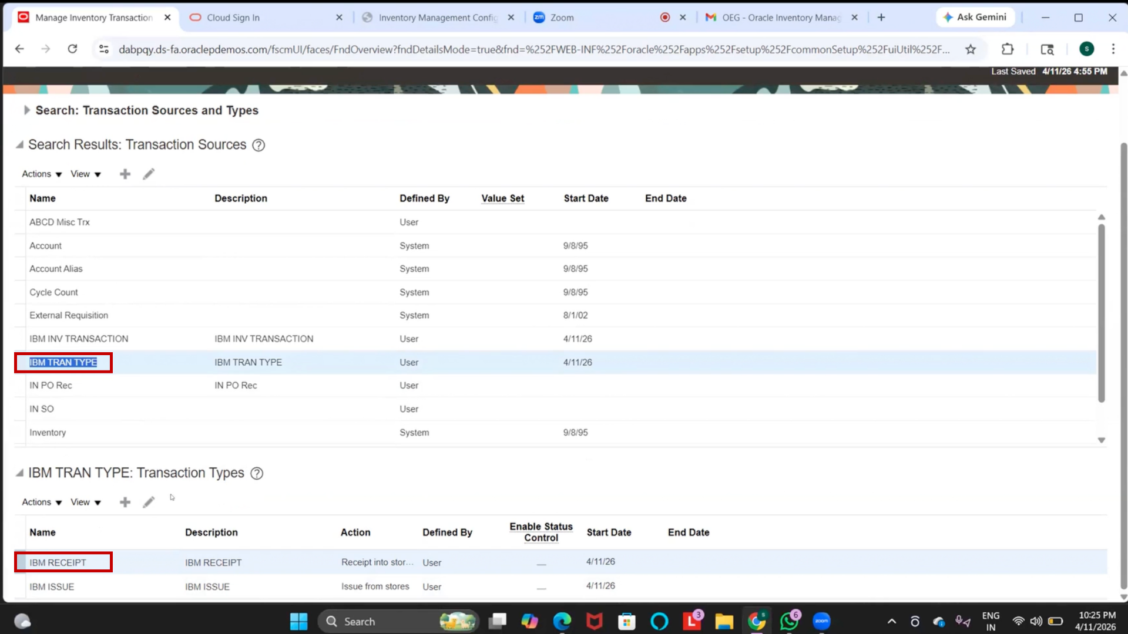Edit selected transaction type with pencil icon
The width and height of the screenshot is (1128, 634).
coord(149,502)
